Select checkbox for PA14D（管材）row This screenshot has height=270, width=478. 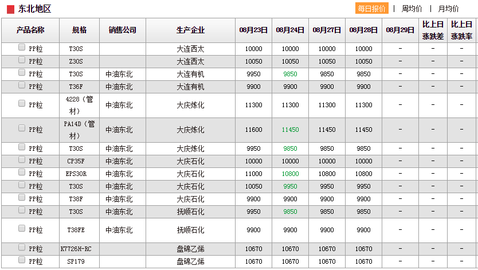tap(22, 128)
